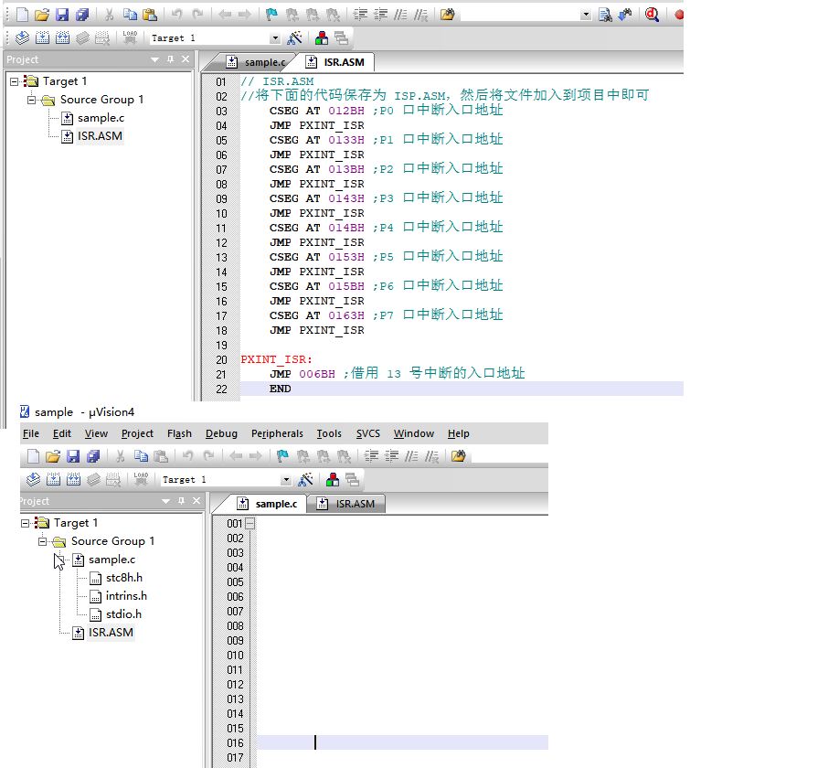Select intrins.h in lower window tree

coord(126,596)
